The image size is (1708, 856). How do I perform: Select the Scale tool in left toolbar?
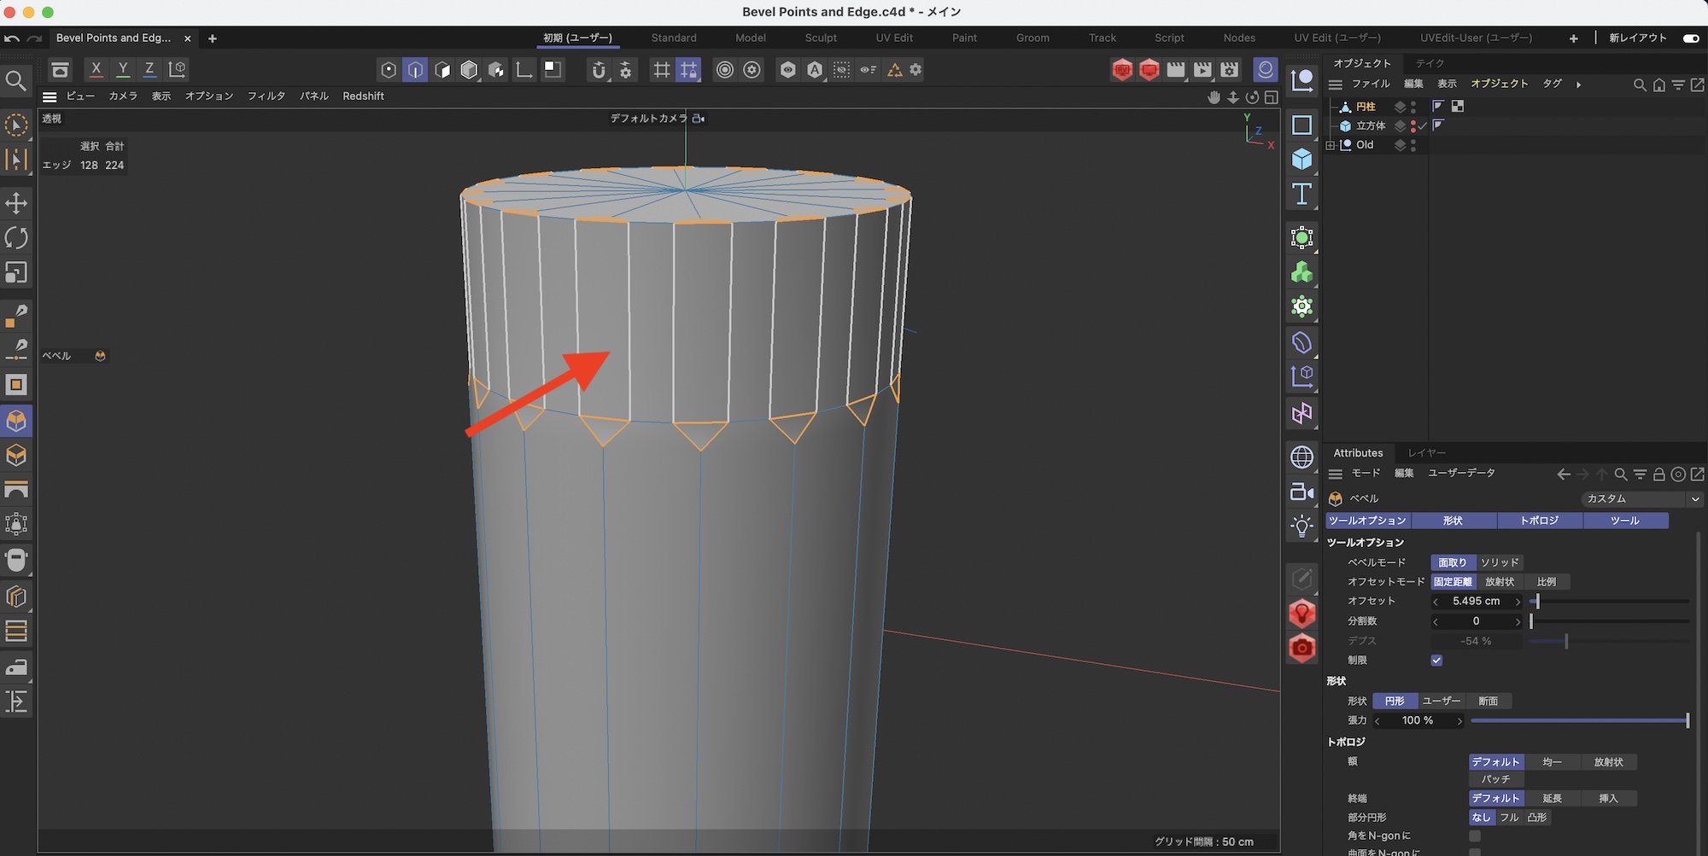(16, 272)
